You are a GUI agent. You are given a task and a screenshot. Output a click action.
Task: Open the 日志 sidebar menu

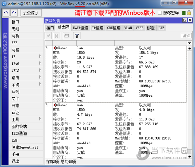[26, 105]
